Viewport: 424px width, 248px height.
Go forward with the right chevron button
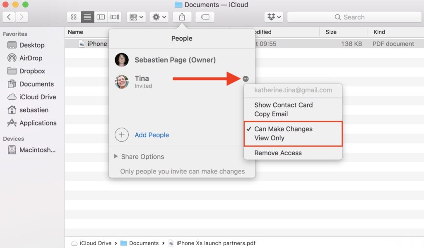[x=22, y=17]
